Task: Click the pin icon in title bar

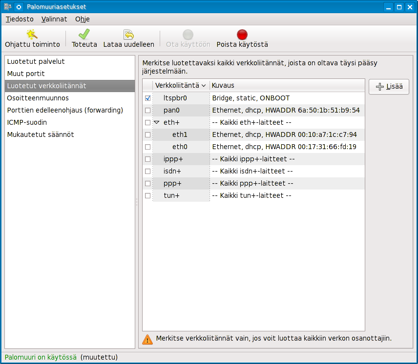Action: tap(19, 7)
